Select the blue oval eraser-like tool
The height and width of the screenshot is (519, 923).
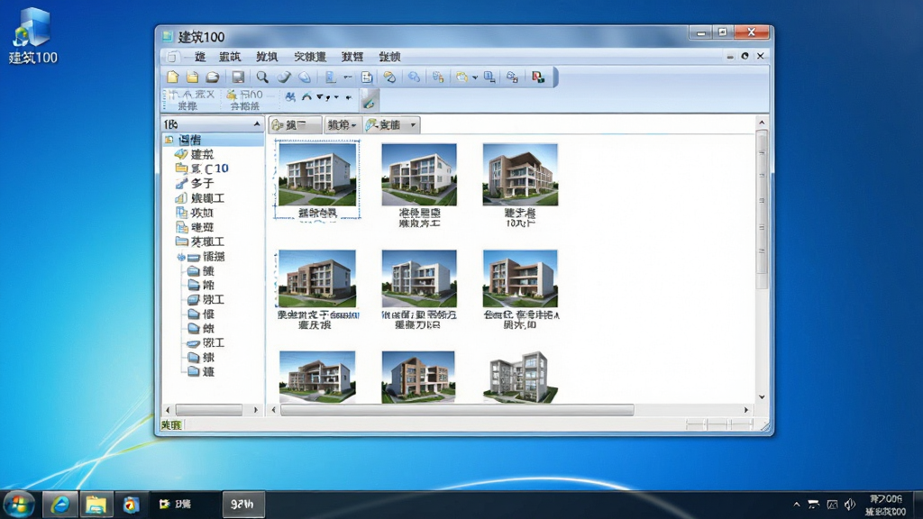click(305, 77)
